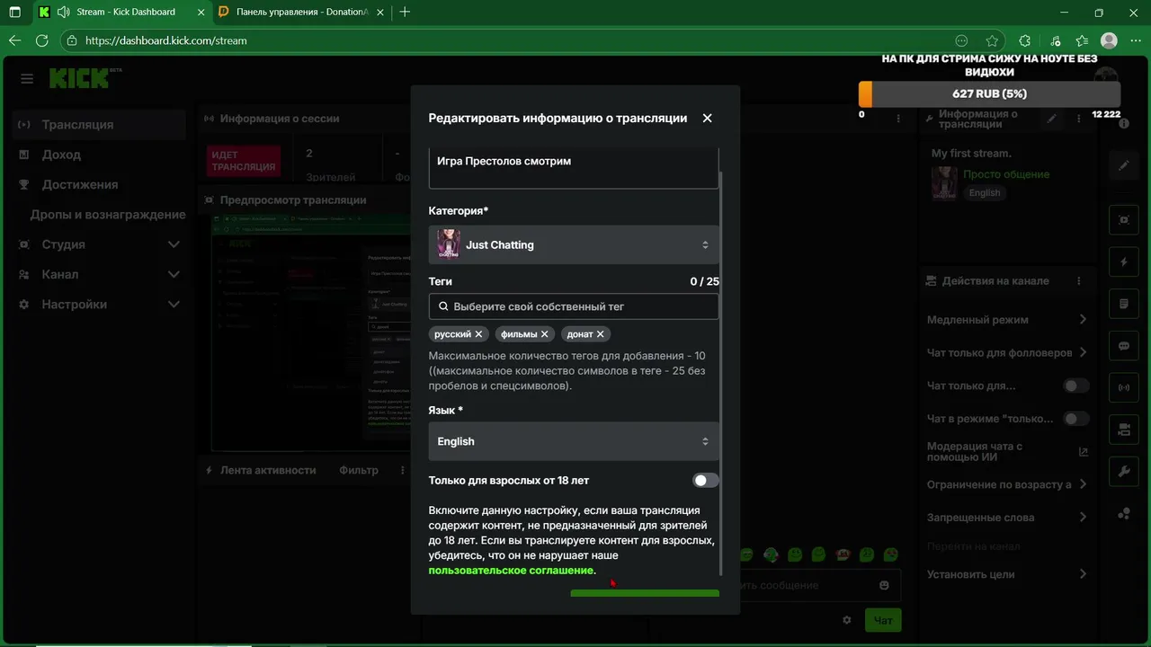Screen dimensions: 1151x647
Task: Click the browser address bar URL
Action: [166, 40]
